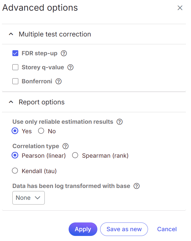191x241 pixels.
Task: Click the Apply button
Action: coord(83,229)
